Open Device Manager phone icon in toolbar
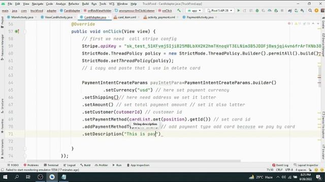This screenshot has height=182, width=325. (x=296, y=11)
